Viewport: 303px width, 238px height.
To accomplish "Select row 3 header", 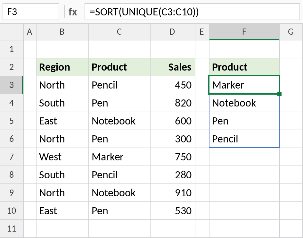I will [12, 85].
